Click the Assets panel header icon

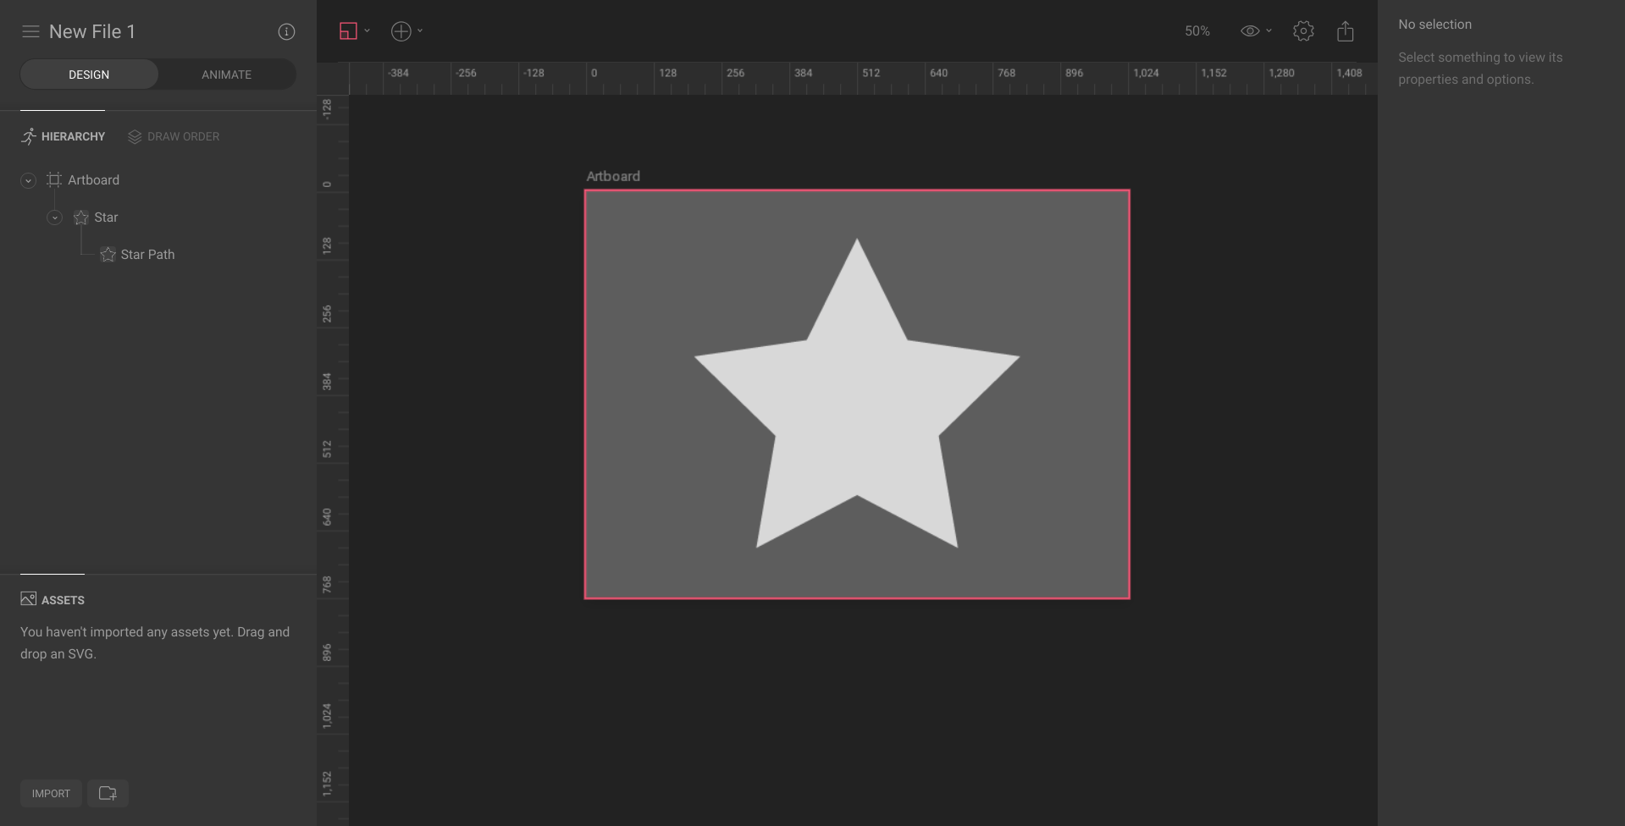28,599
